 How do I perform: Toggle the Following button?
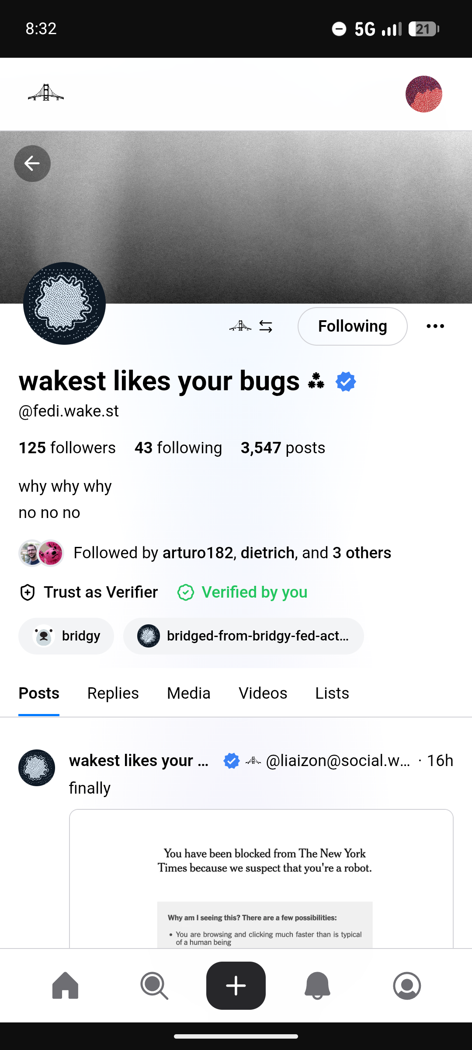click(352, 326)
